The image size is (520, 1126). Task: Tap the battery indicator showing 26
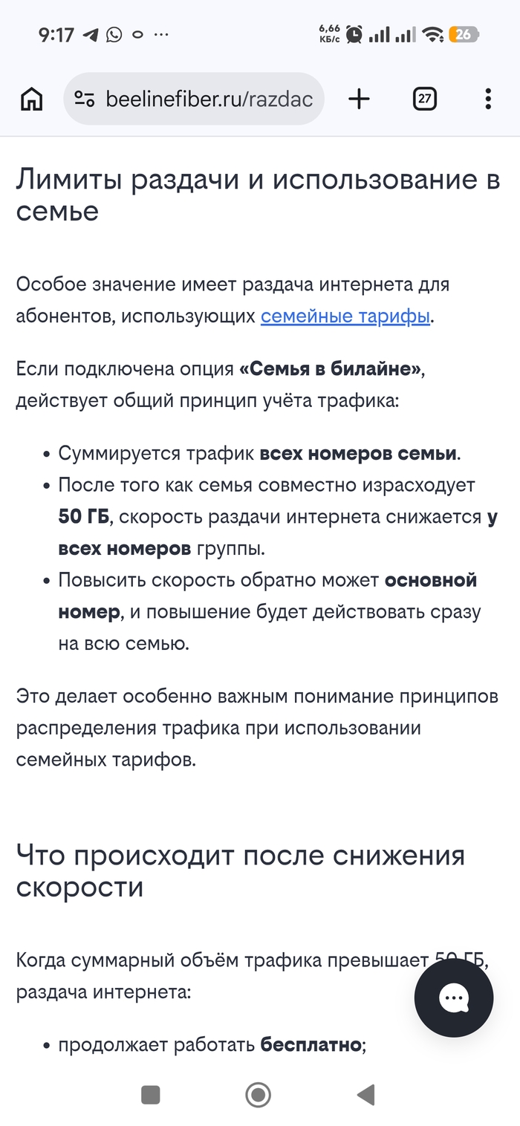click(x=464, y=34)
